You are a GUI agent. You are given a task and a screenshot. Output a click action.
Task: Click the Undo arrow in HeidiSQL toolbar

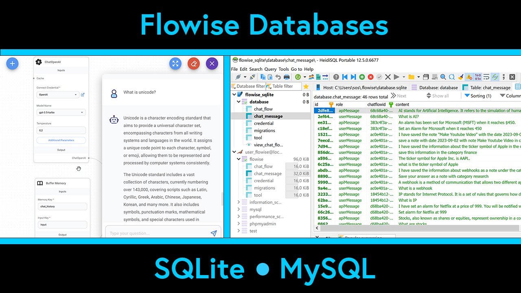[278, 77]
